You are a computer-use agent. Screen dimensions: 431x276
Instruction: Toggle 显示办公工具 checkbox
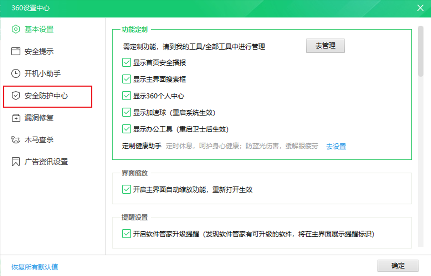click(126, 129)
